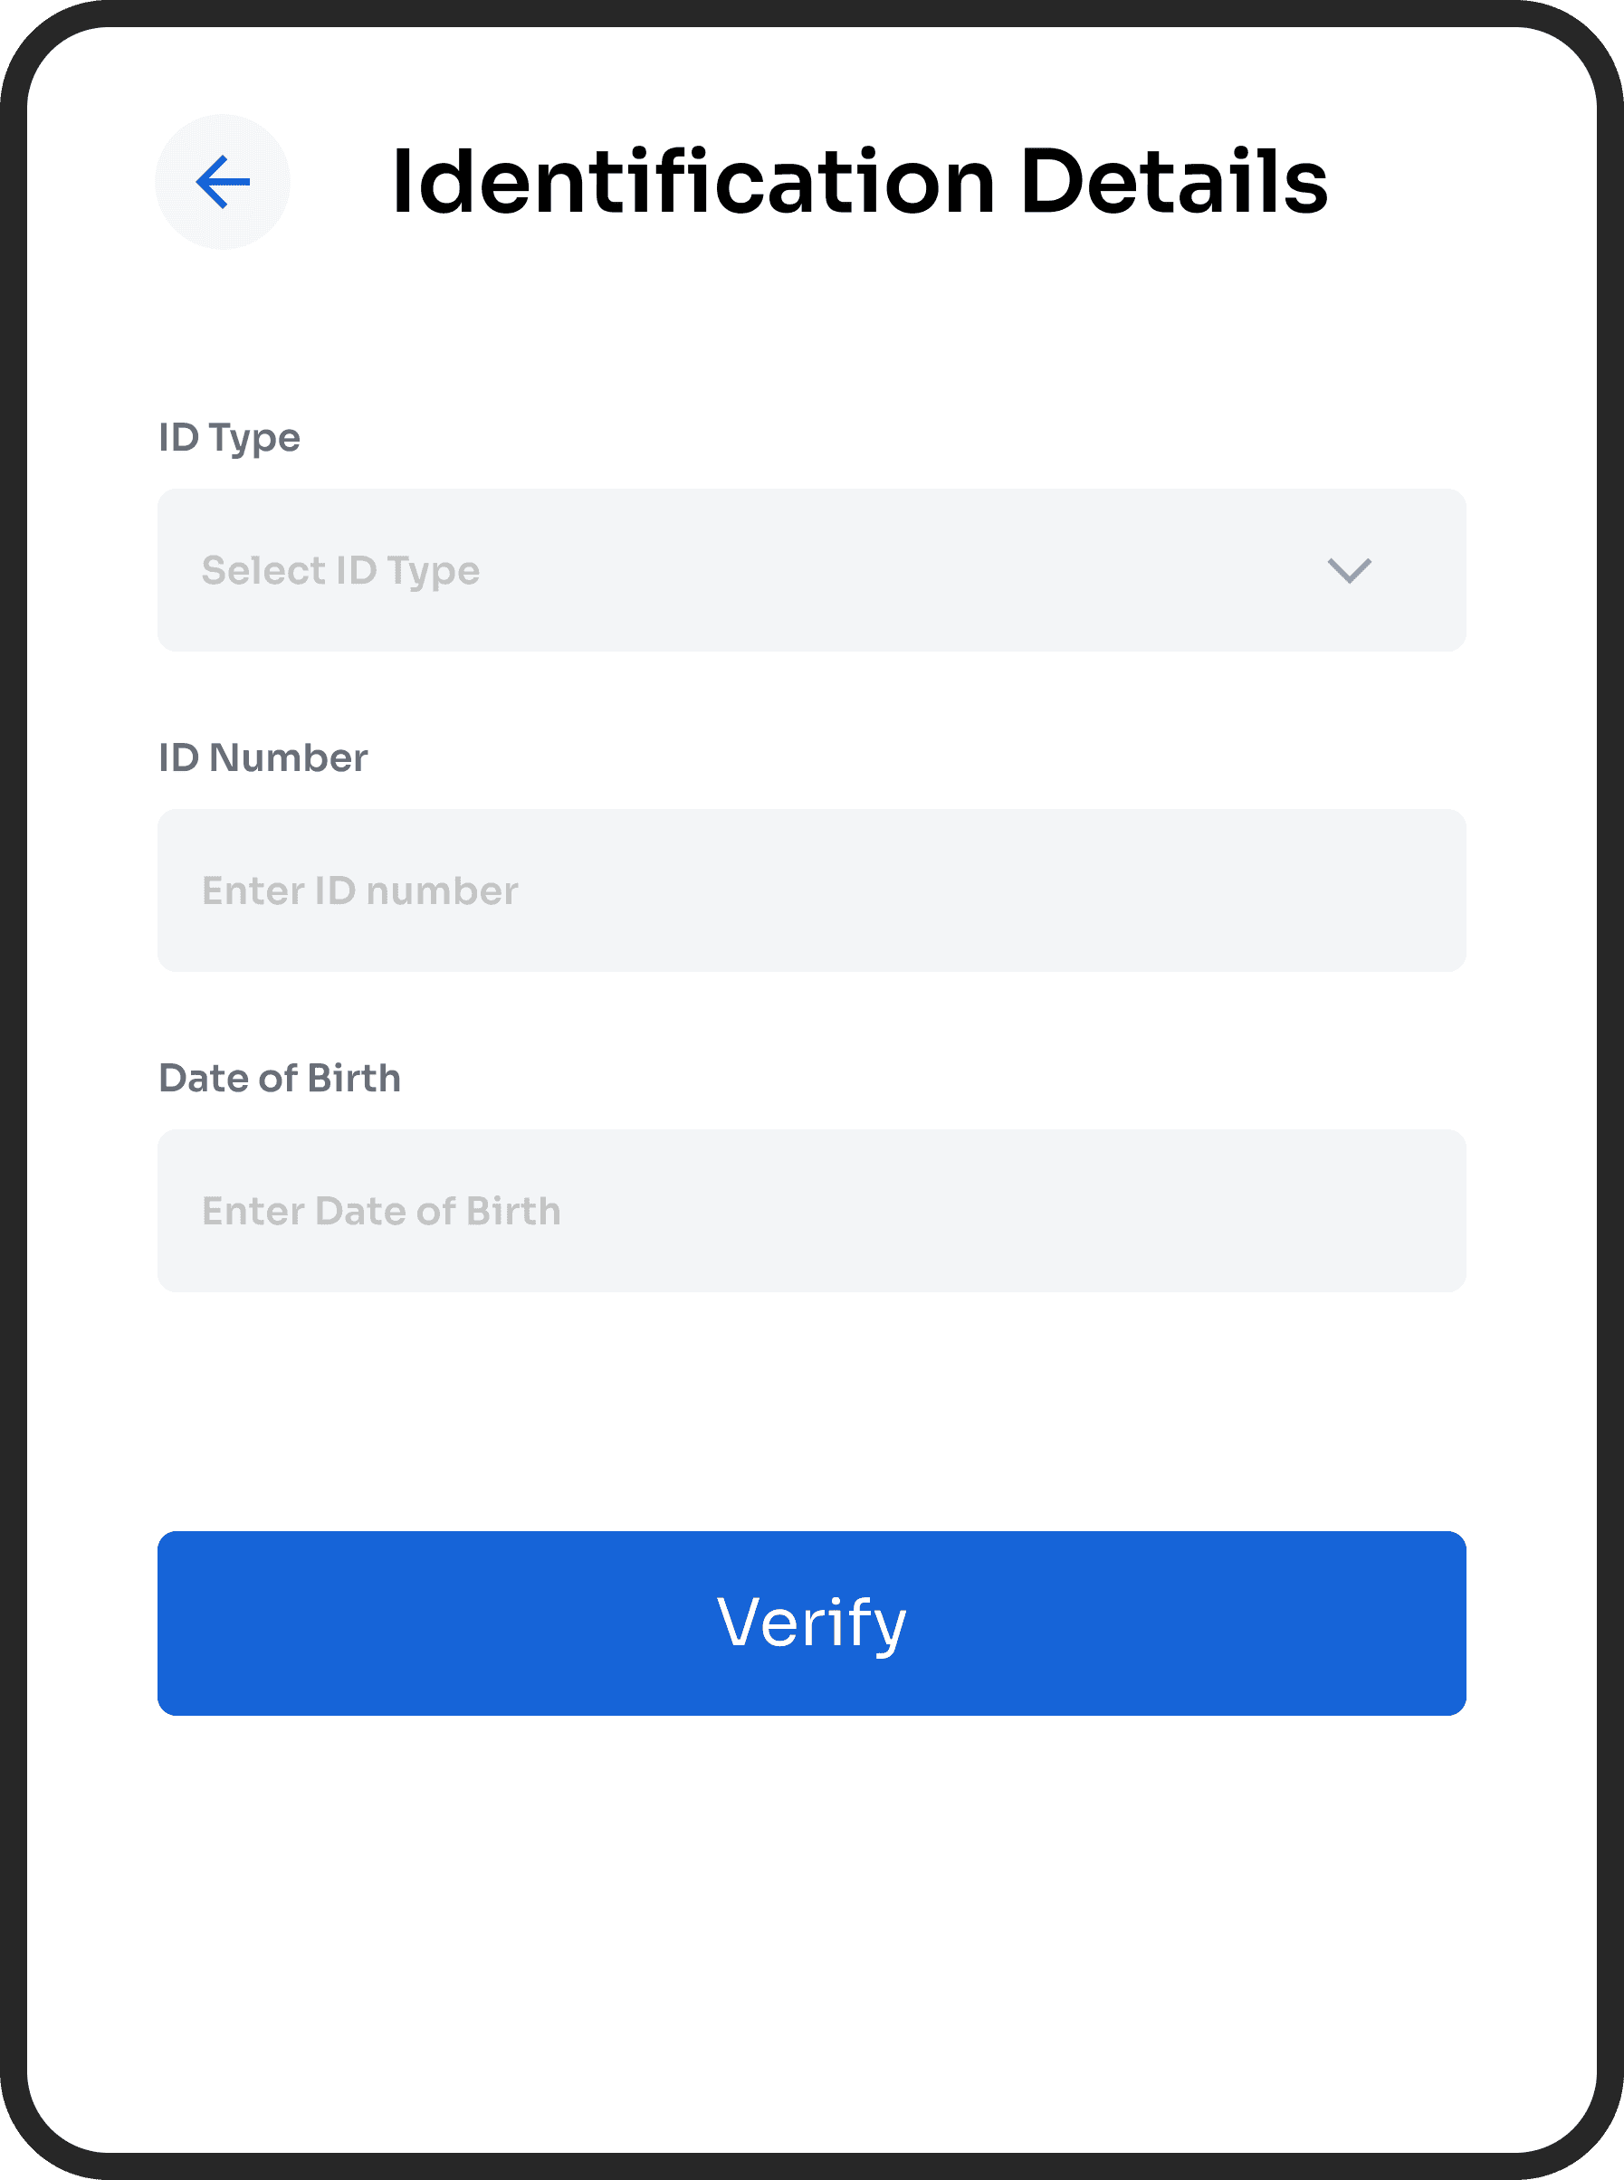
Task: Click the Verify button
Action: pos(811,1623)
